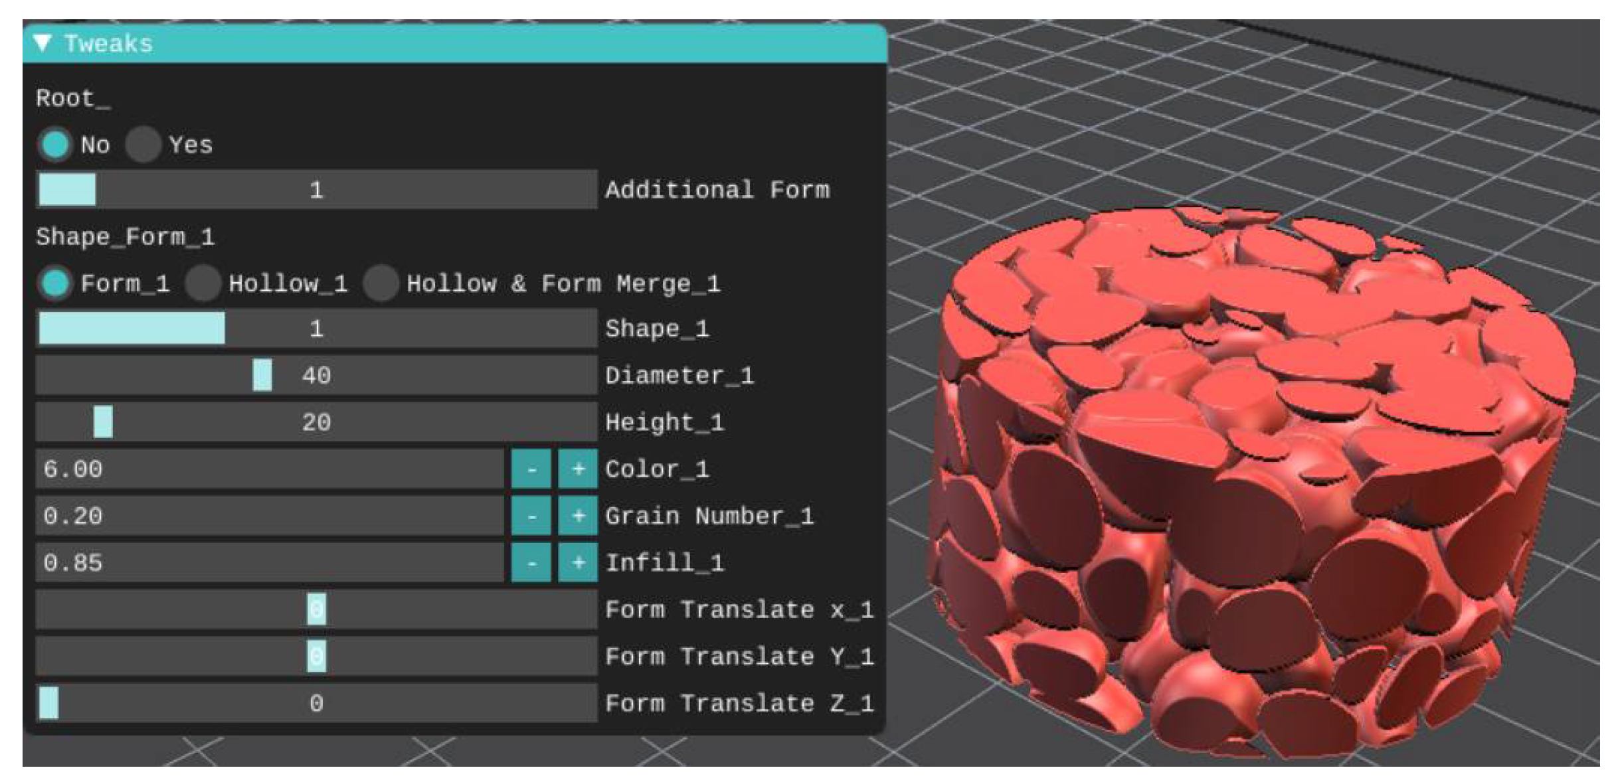Increase Color_1 with plus button
The image size is (1618, 784).
coord(578,469)
